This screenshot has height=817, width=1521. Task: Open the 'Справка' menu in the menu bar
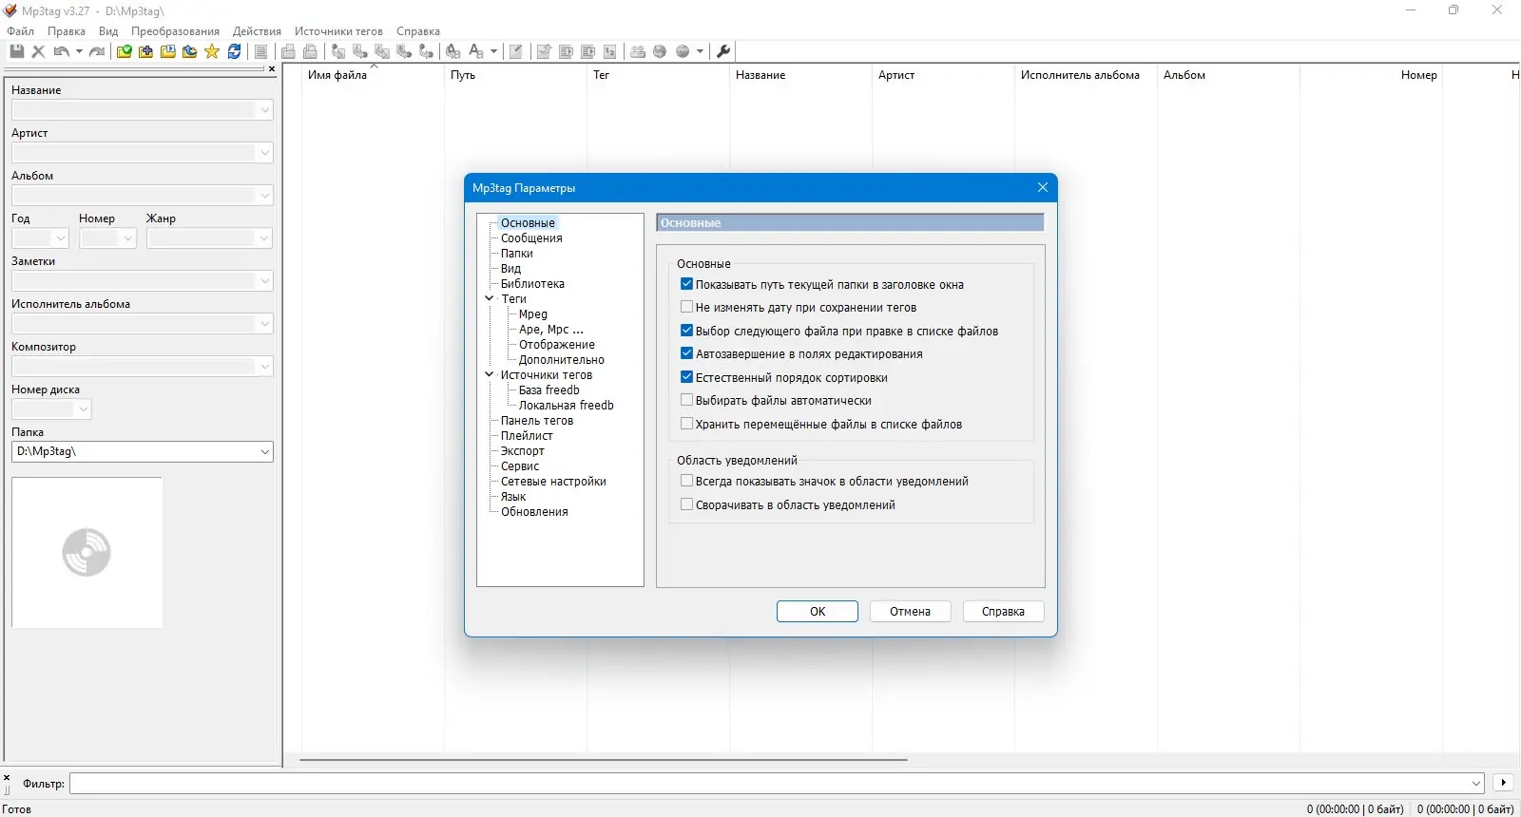click(418, 31)
